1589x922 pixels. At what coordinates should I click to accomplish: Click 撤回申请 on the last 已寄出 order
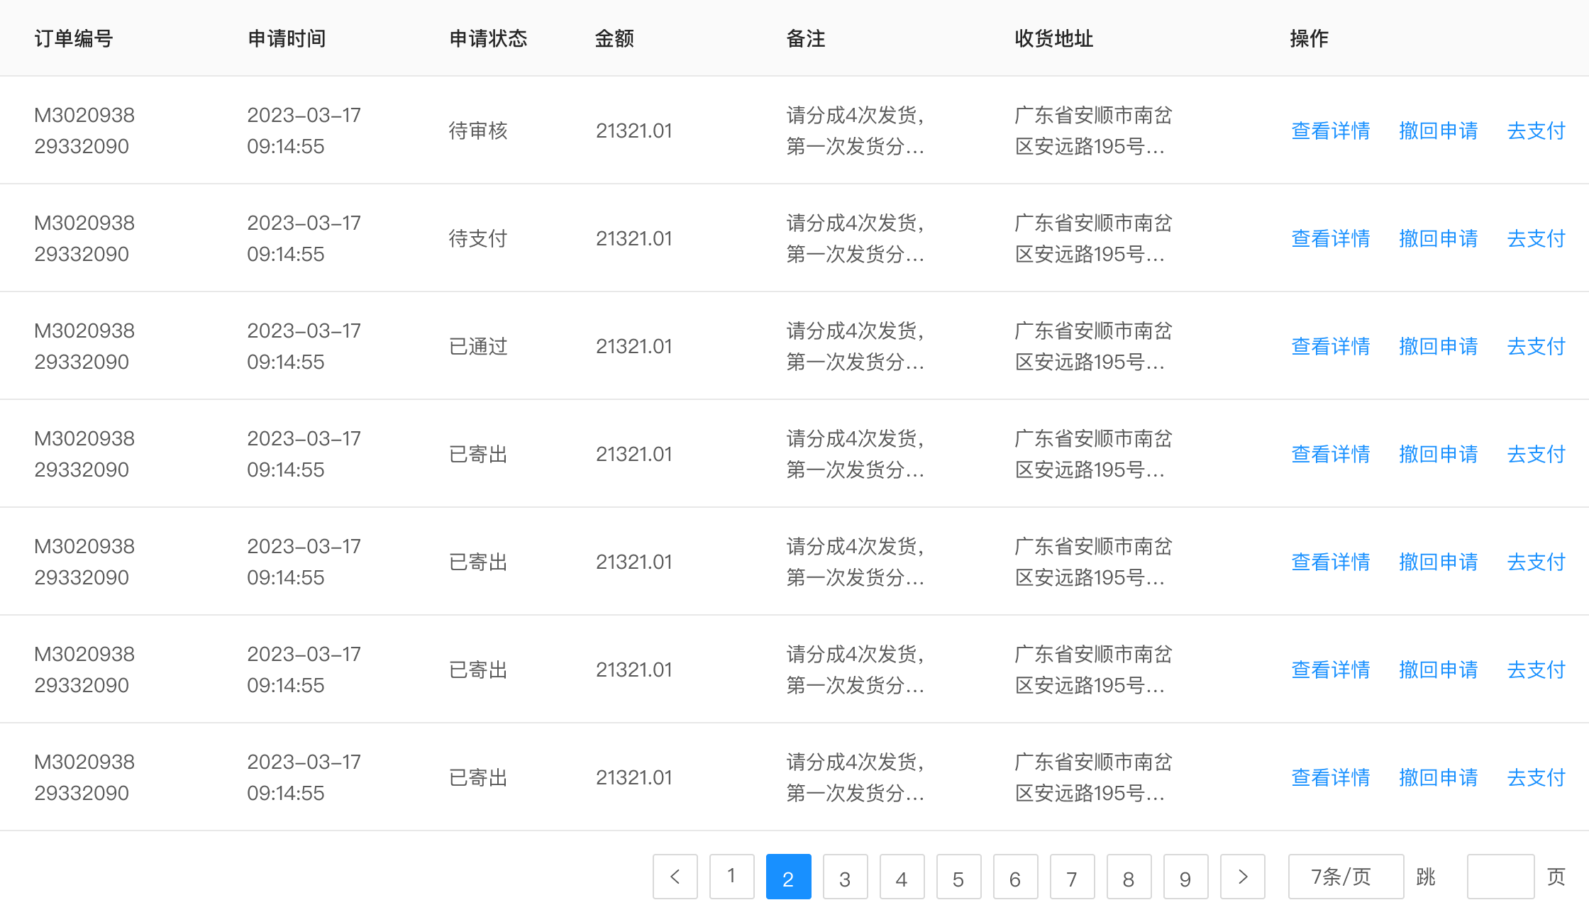[1438, 777]
